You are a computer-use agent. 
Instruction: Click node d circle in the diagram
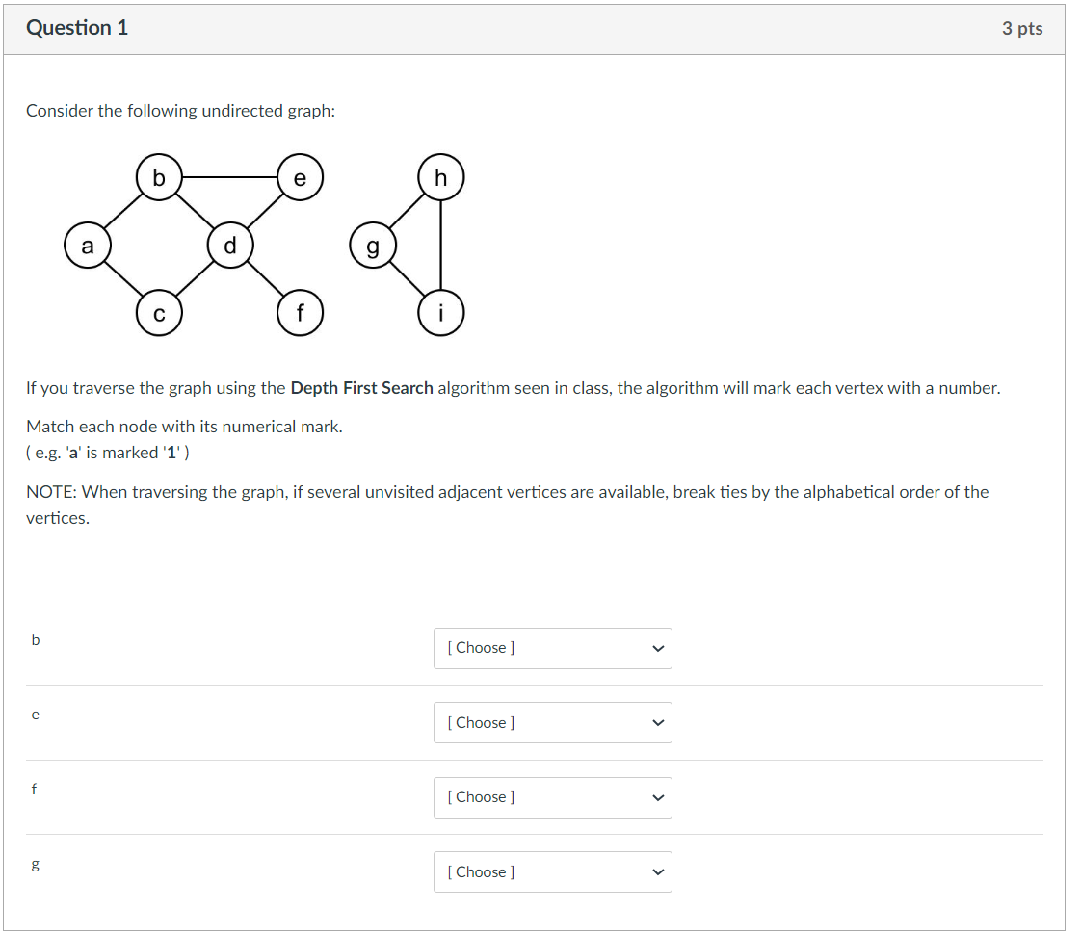pos(229,246)
